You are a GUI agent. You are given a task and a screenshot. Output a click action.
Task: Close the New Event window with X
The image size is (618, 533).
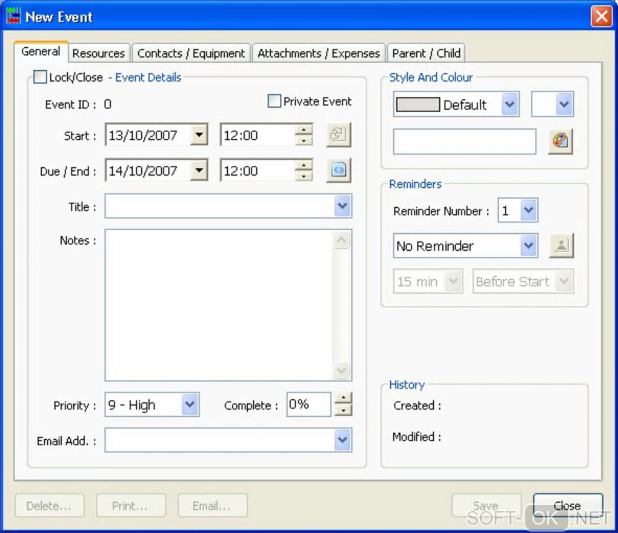click(602, 16)
